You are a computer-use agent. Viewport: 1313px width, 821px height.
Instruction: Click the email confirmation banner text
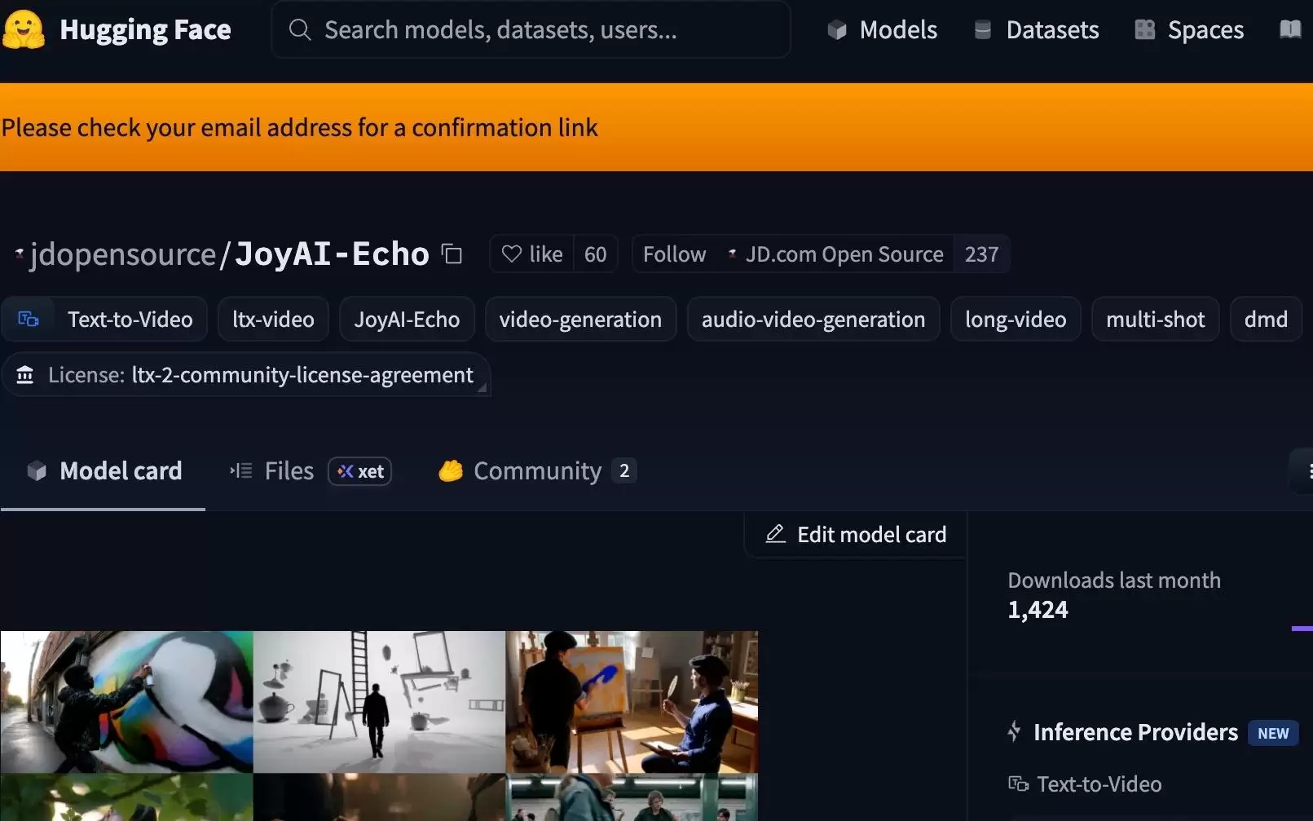(x=300, y=127)
